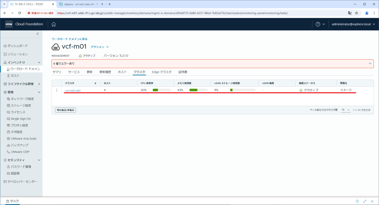Open clusters-per-page dropdown showing 10

tap(346, 110)
